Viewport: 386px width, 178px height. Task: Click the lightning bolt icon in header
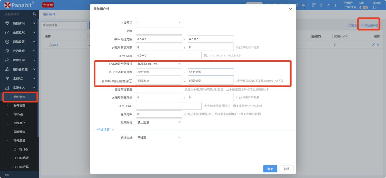(x=335, y=5)
